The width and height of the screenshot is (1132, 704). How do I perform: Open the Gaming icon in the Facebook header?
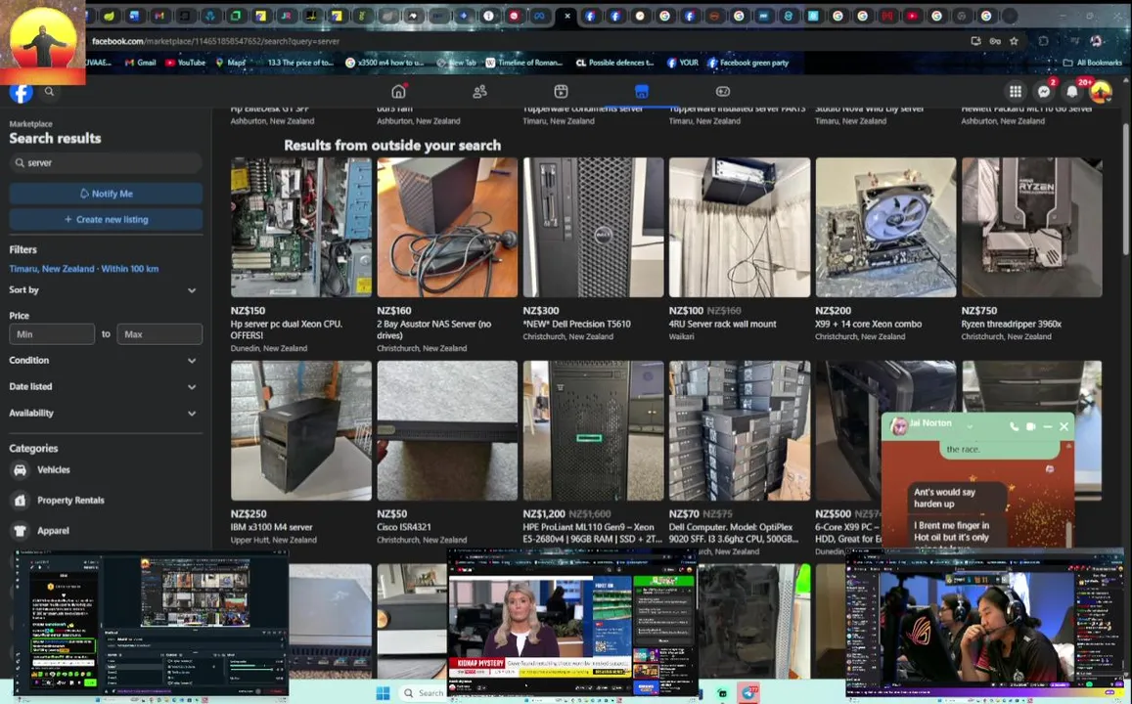point(723,92)
